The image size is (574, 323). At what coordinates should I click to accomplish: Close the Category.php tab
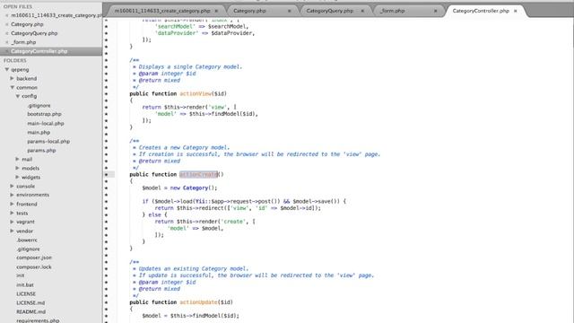click(289, 11)
